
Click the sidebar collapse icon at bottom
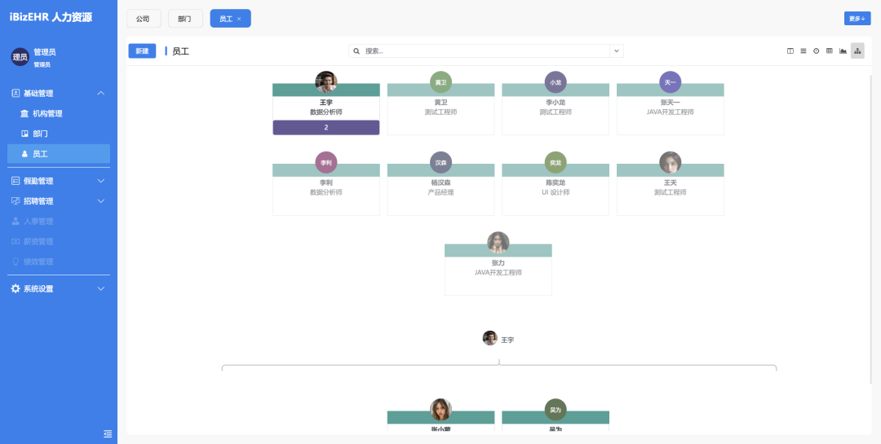(x=108, y=433)
